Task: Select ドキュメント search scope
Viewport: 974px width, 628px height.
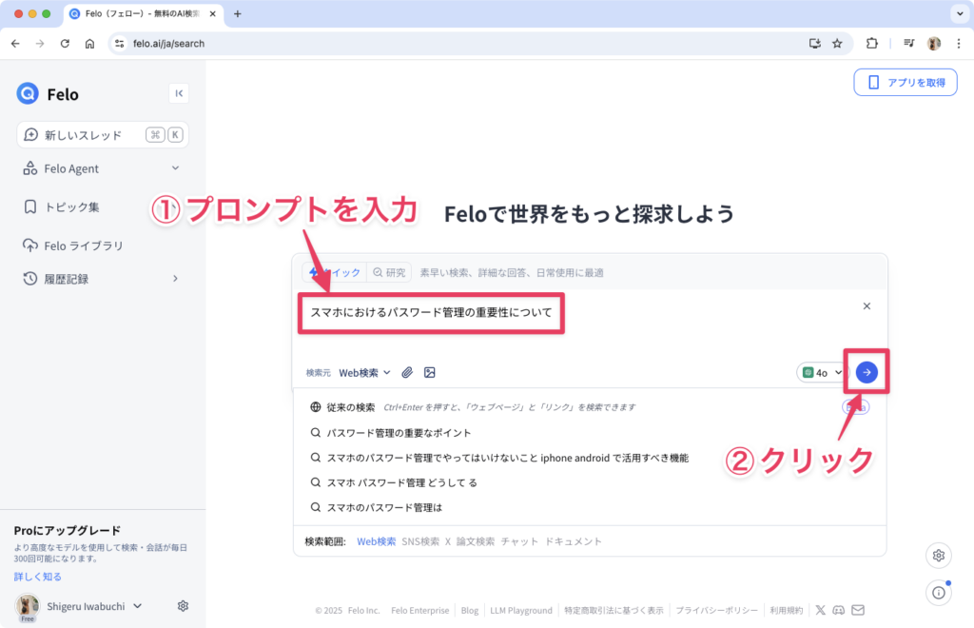Action: 574,541
